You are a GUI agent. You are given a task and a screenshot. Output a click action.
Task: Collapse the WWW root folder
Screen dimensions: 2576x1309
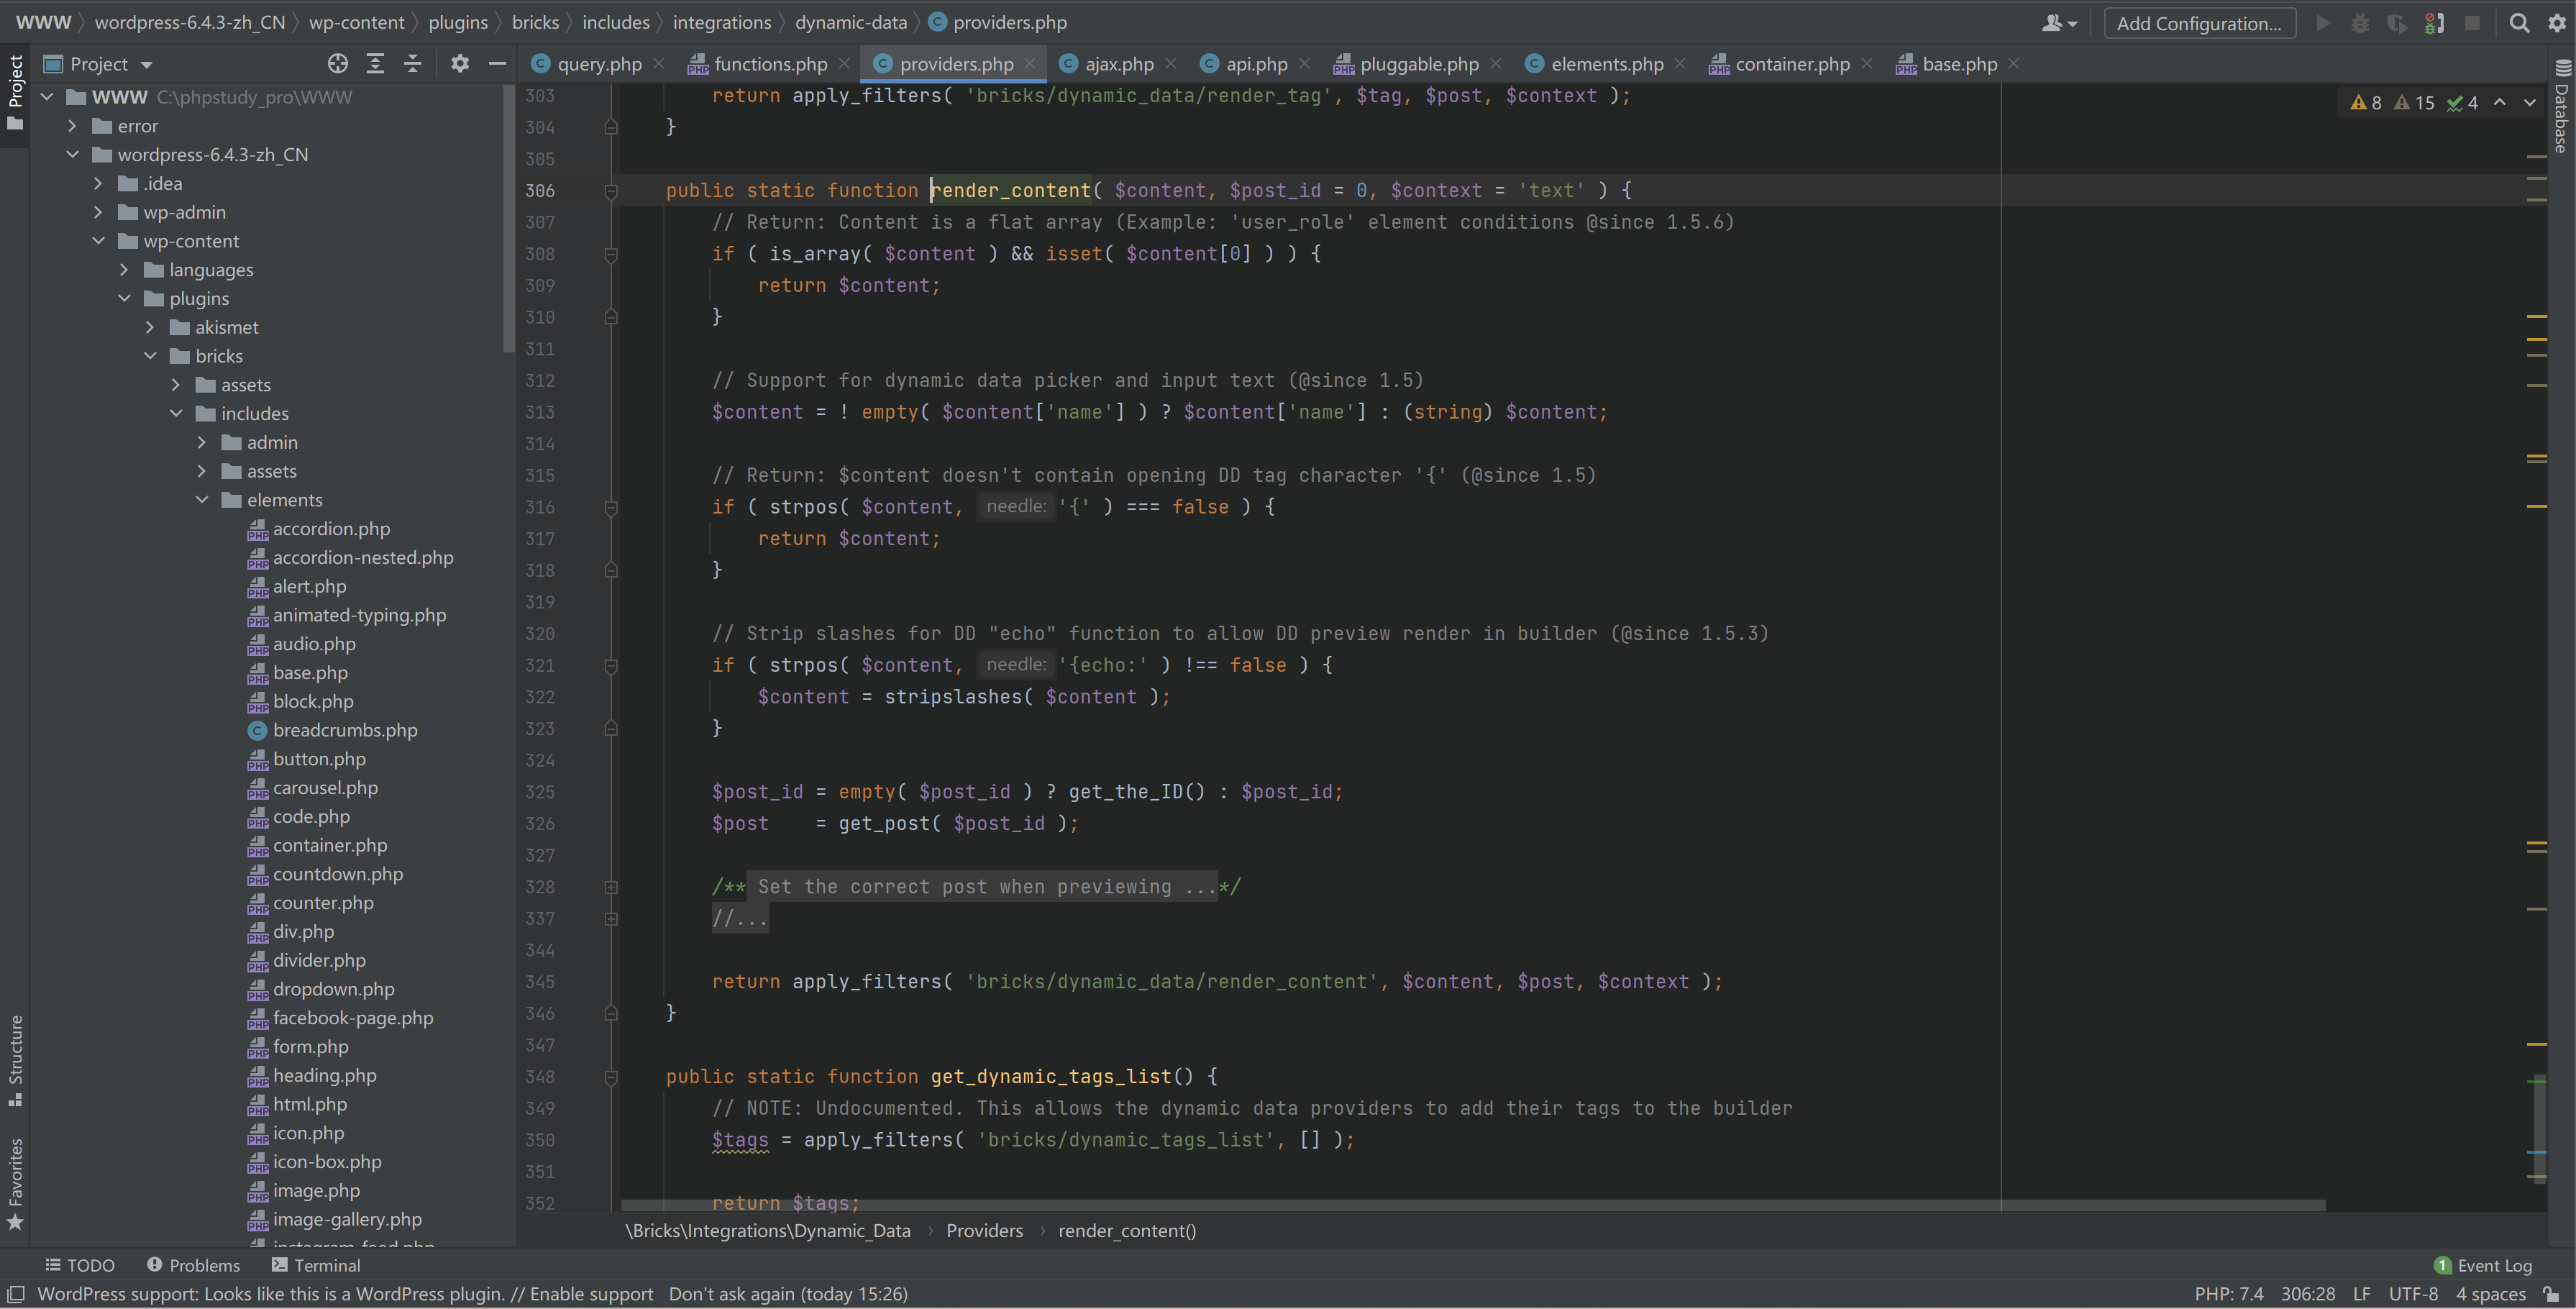coord(46,97)
